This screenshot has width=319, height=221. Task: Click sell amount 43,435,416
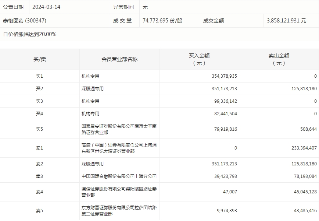[305, 210]
